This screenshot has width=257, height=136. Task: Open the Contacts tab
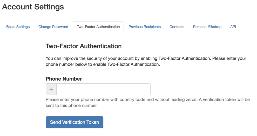coord(177,27)
